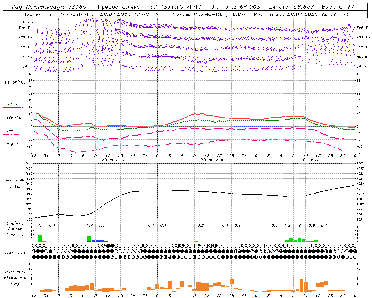Click the '1.1' three-hour precipitation value
Viewport: 372px width, 298px height.
click(101, 226)
